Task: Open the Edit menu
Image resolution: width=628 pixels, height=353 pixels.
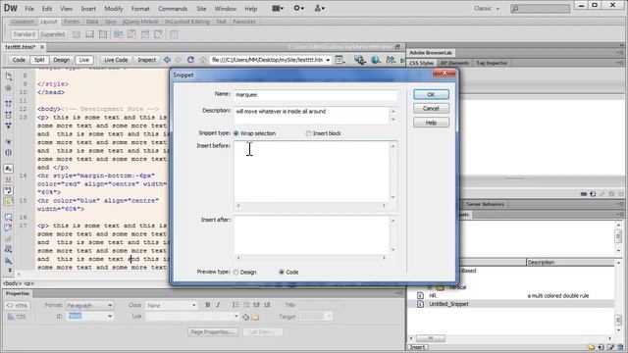Action: tap(47, 9)
